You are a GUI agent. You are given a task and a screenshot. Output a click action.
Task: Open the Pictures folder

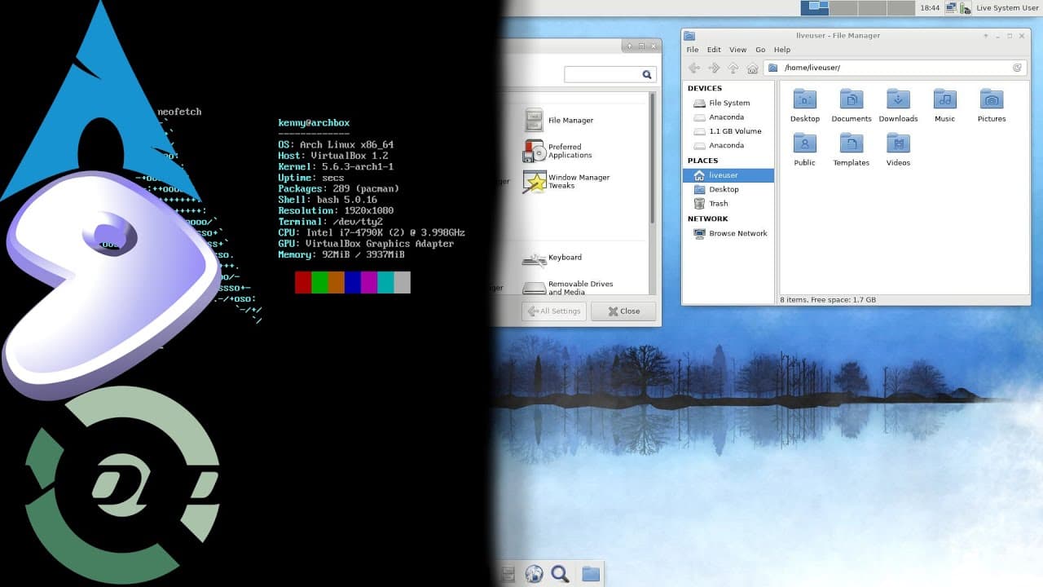[x=992, y=105]
